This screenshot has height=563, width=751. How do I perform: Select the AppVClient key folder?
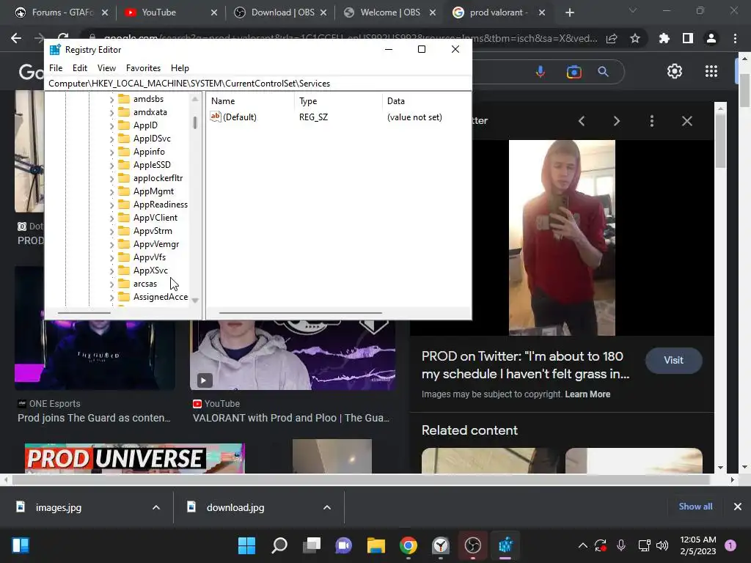pyautogui.click(x=147, y=217)
